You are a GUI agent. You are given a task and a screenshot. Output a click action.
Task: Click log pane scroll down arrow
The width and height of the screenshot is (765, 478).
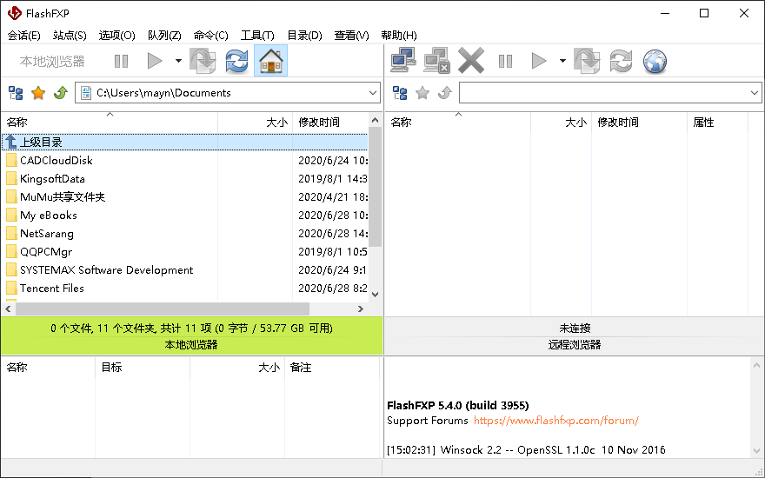click(756, 451)
